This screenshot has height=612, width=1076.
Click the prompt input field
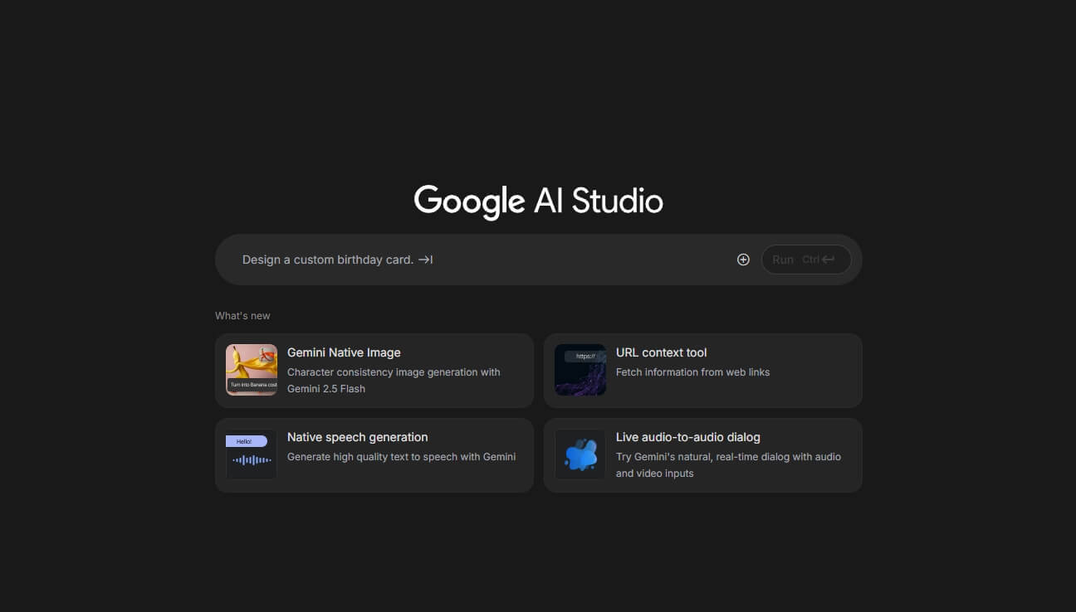pyautogui.click(x=498, y=259)
